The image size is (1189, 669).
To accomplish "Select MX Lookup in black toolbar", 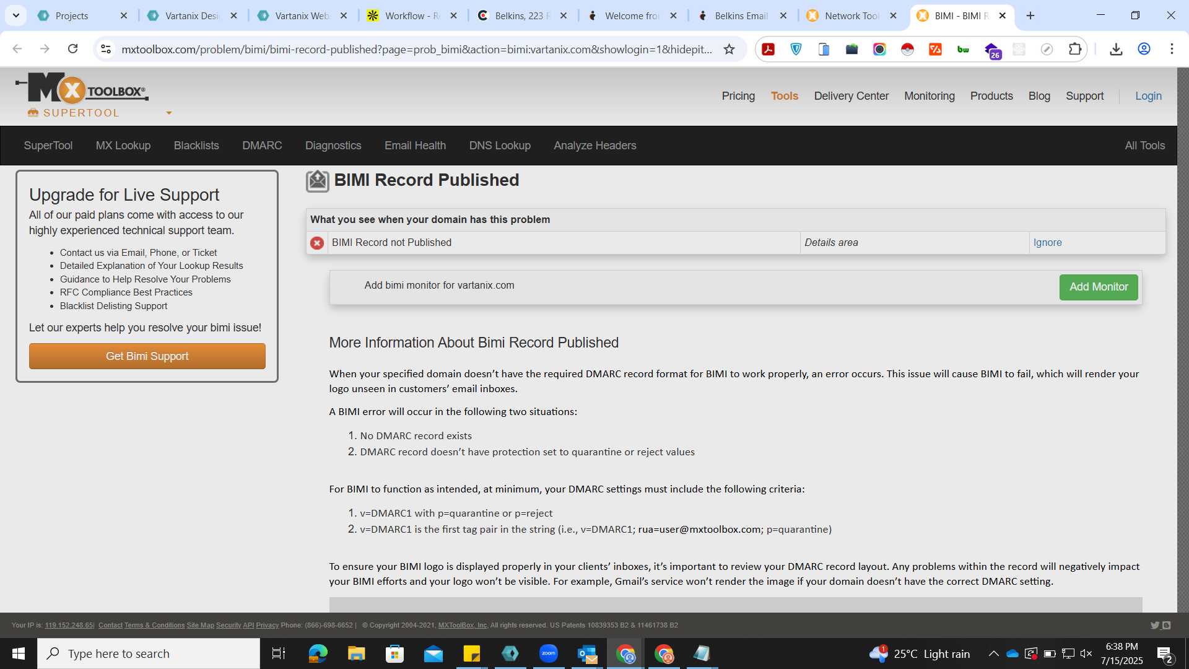I will (x=123, y=146).
